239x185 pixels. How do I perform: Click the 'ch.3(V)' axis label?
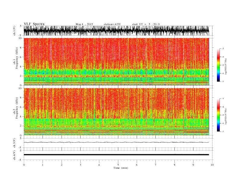[14, 143]
